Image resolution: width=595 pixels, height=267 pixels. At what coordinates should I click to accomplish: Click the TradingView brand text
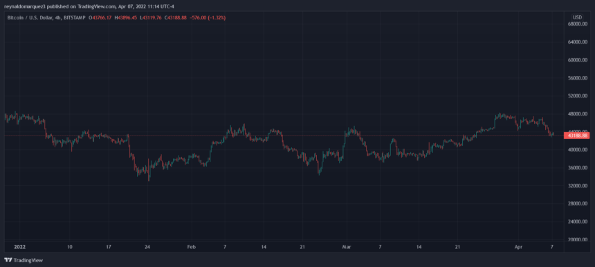point(28,261)
